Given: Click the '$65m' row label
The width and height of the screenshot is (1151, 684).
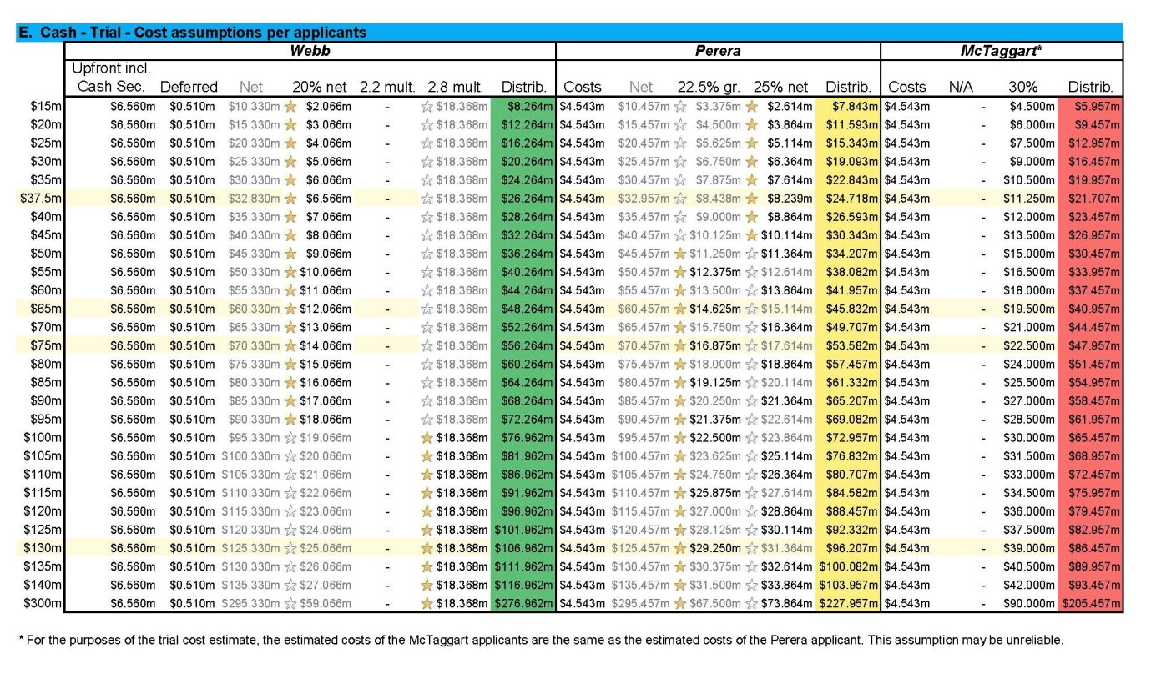Looking at the screenshot, I should point(48,309).
